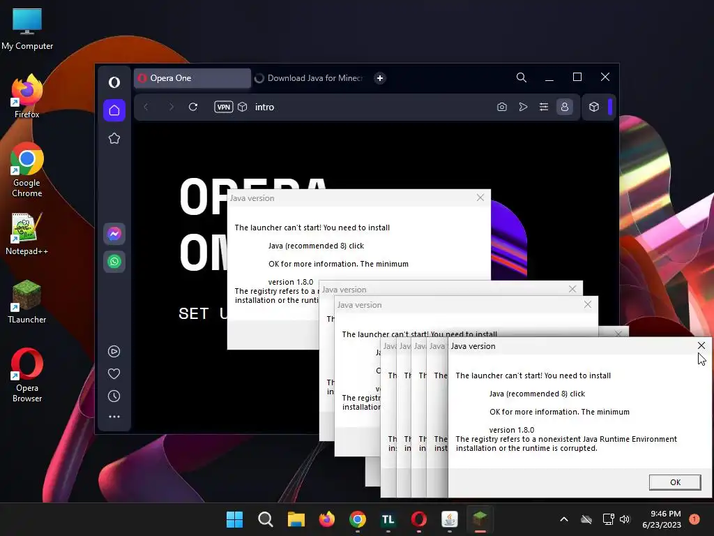The image size is (714, 536).
Task: Open the three-dots sidebar setup
Action: 114,417
